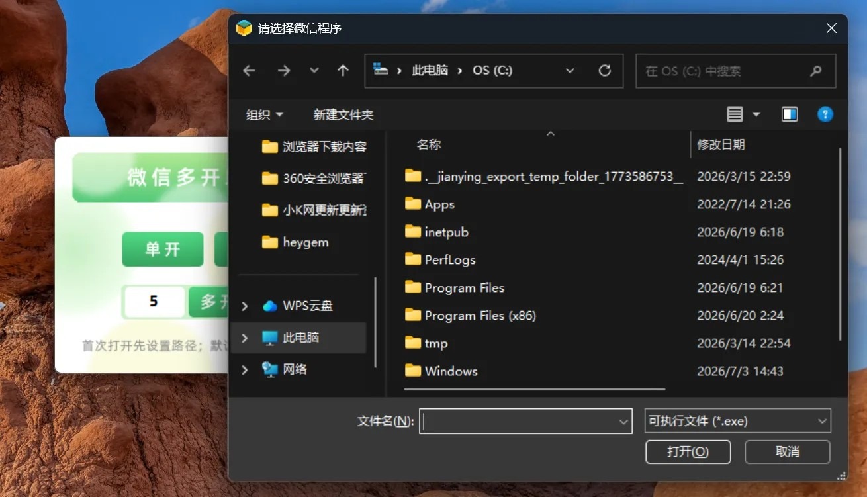Image resolution: width=867 pixels, height=497 pixels.
Task: Select OS (C:) in the address path
Action: point(492,71)
